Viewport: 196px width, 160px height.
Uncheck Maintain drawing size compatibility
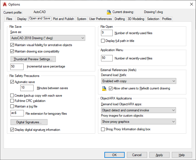point(12,51)
